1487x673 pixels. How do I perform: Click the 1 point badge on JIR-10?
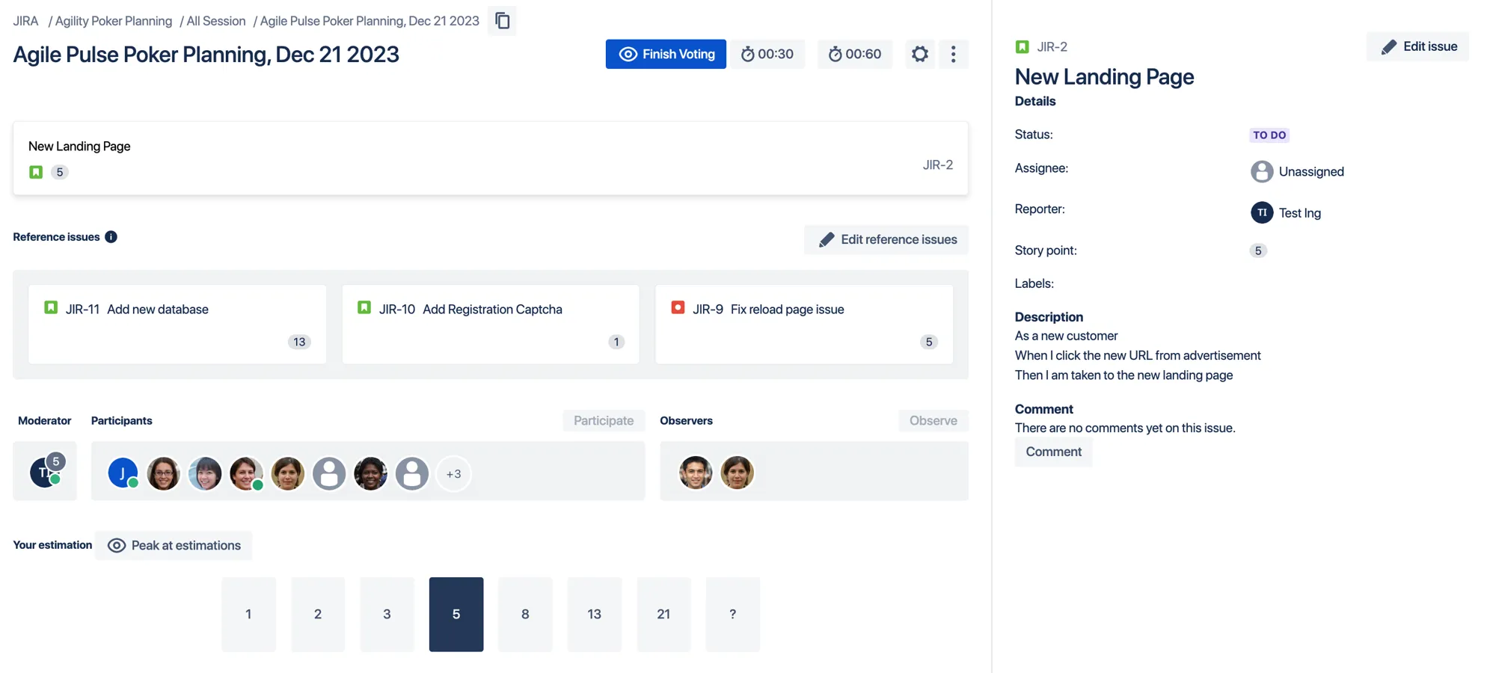tap(616, 342)
